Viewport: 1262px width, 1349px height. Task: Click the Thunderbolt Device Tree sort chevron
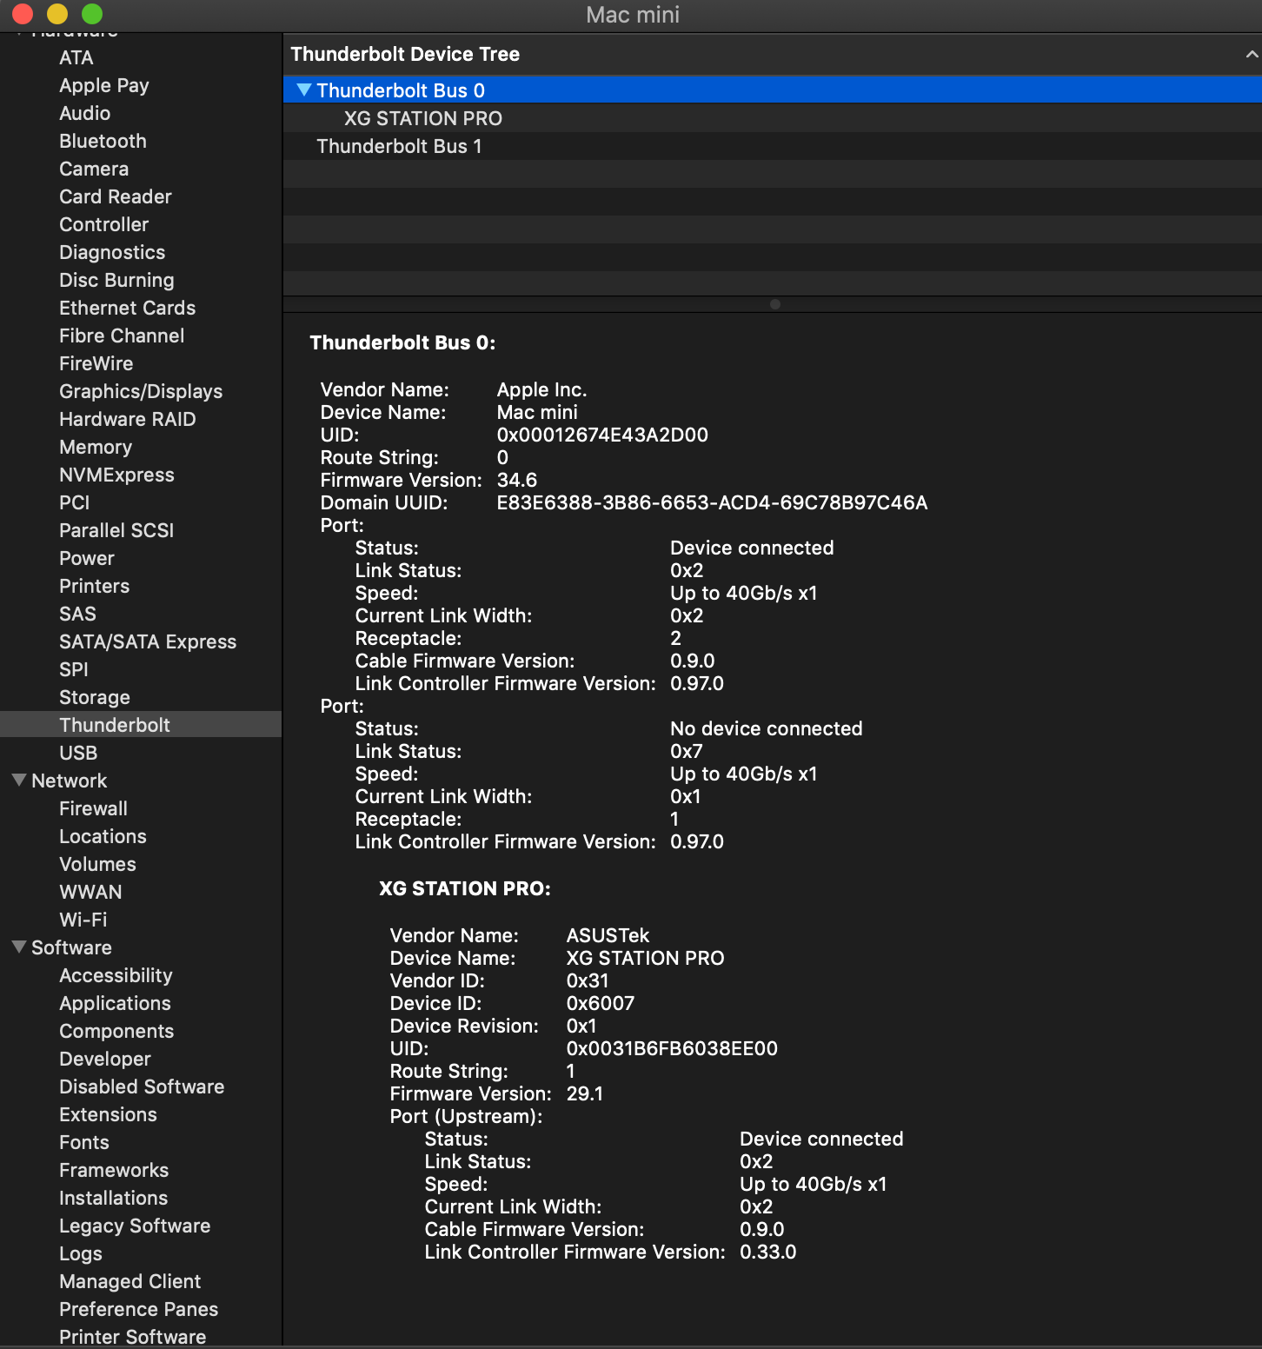[x=1252, y=54]
